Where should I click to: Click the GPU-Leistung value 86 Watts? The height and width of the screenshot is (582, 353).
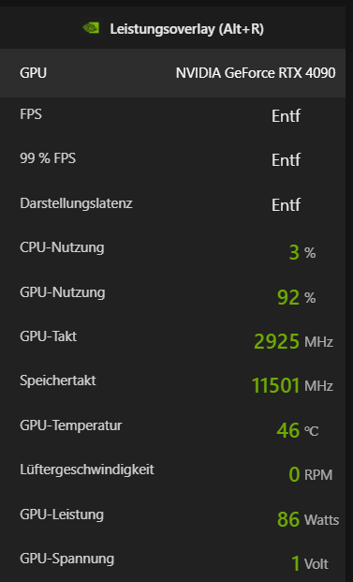[x=308, y=519]
